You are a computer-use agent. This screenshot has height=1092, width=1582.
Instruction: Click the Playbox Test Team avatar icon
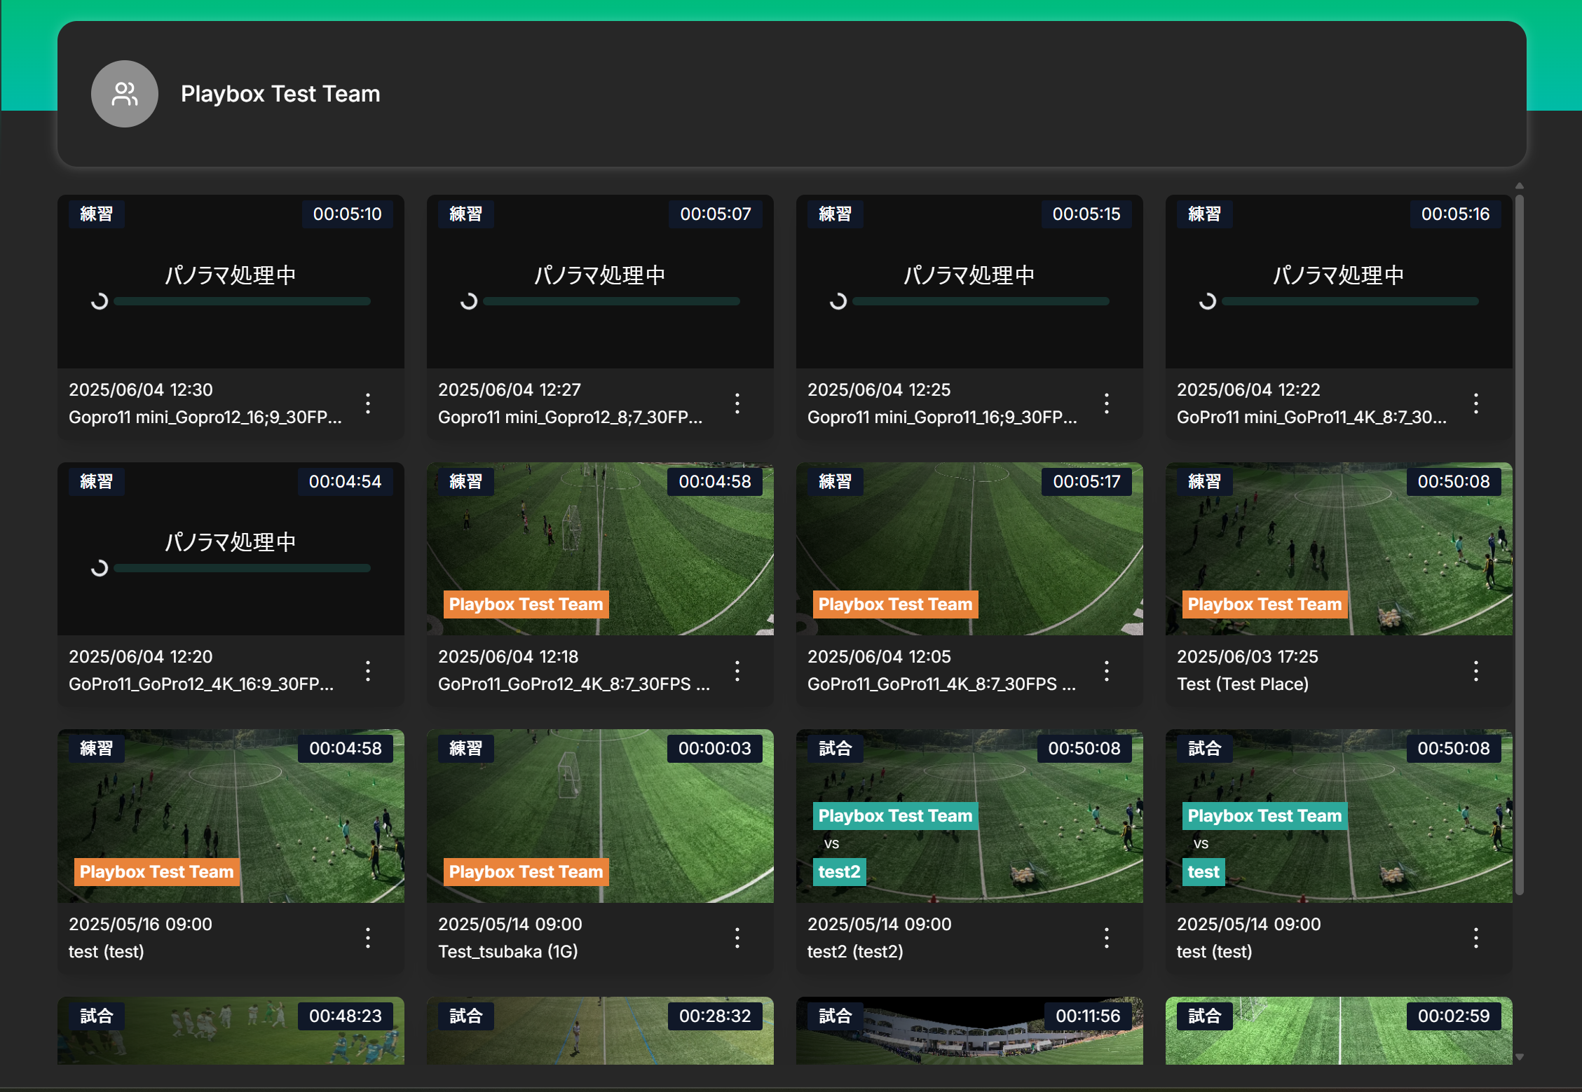(x=124, y=94)
